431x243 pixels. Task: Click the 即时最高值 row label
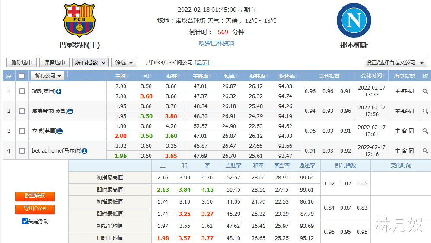click(x=110, y=190)
